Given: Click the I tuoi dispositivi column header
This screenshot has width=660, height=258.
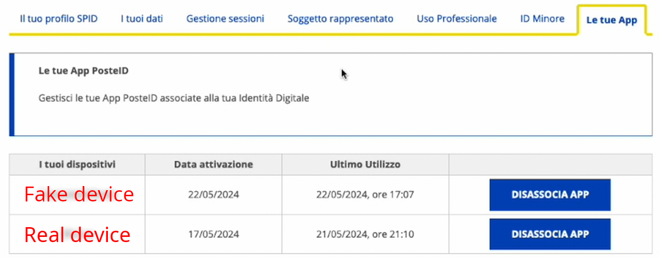Looking at the screenshot, I should pyautogui.click(x=77, y=164).
